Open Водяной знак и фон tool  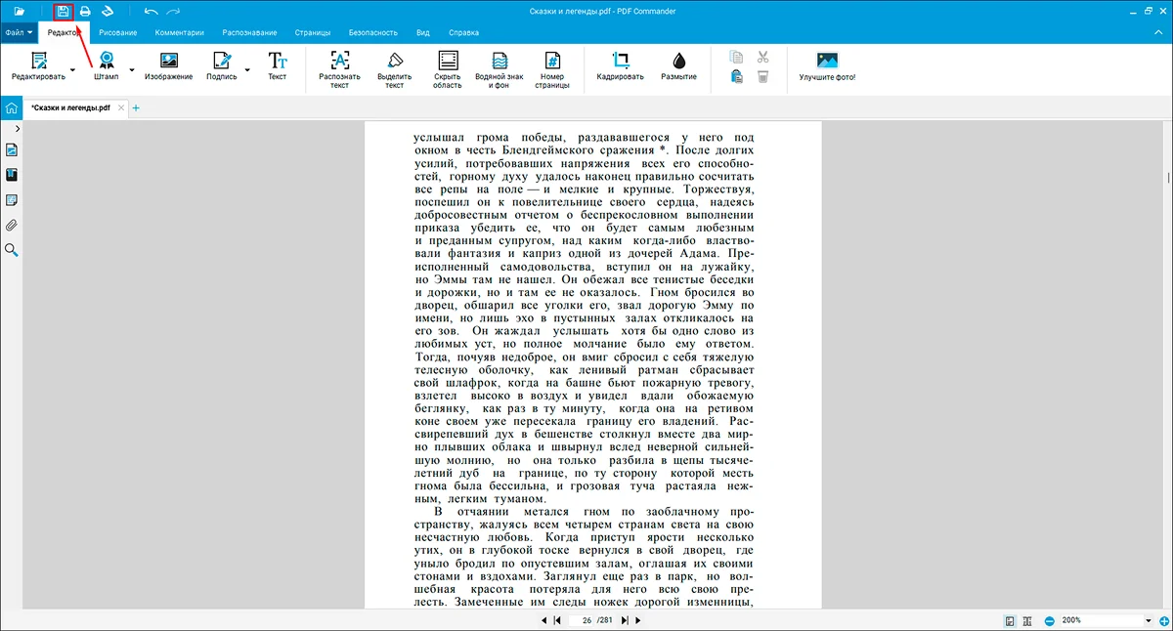point(500,70)
